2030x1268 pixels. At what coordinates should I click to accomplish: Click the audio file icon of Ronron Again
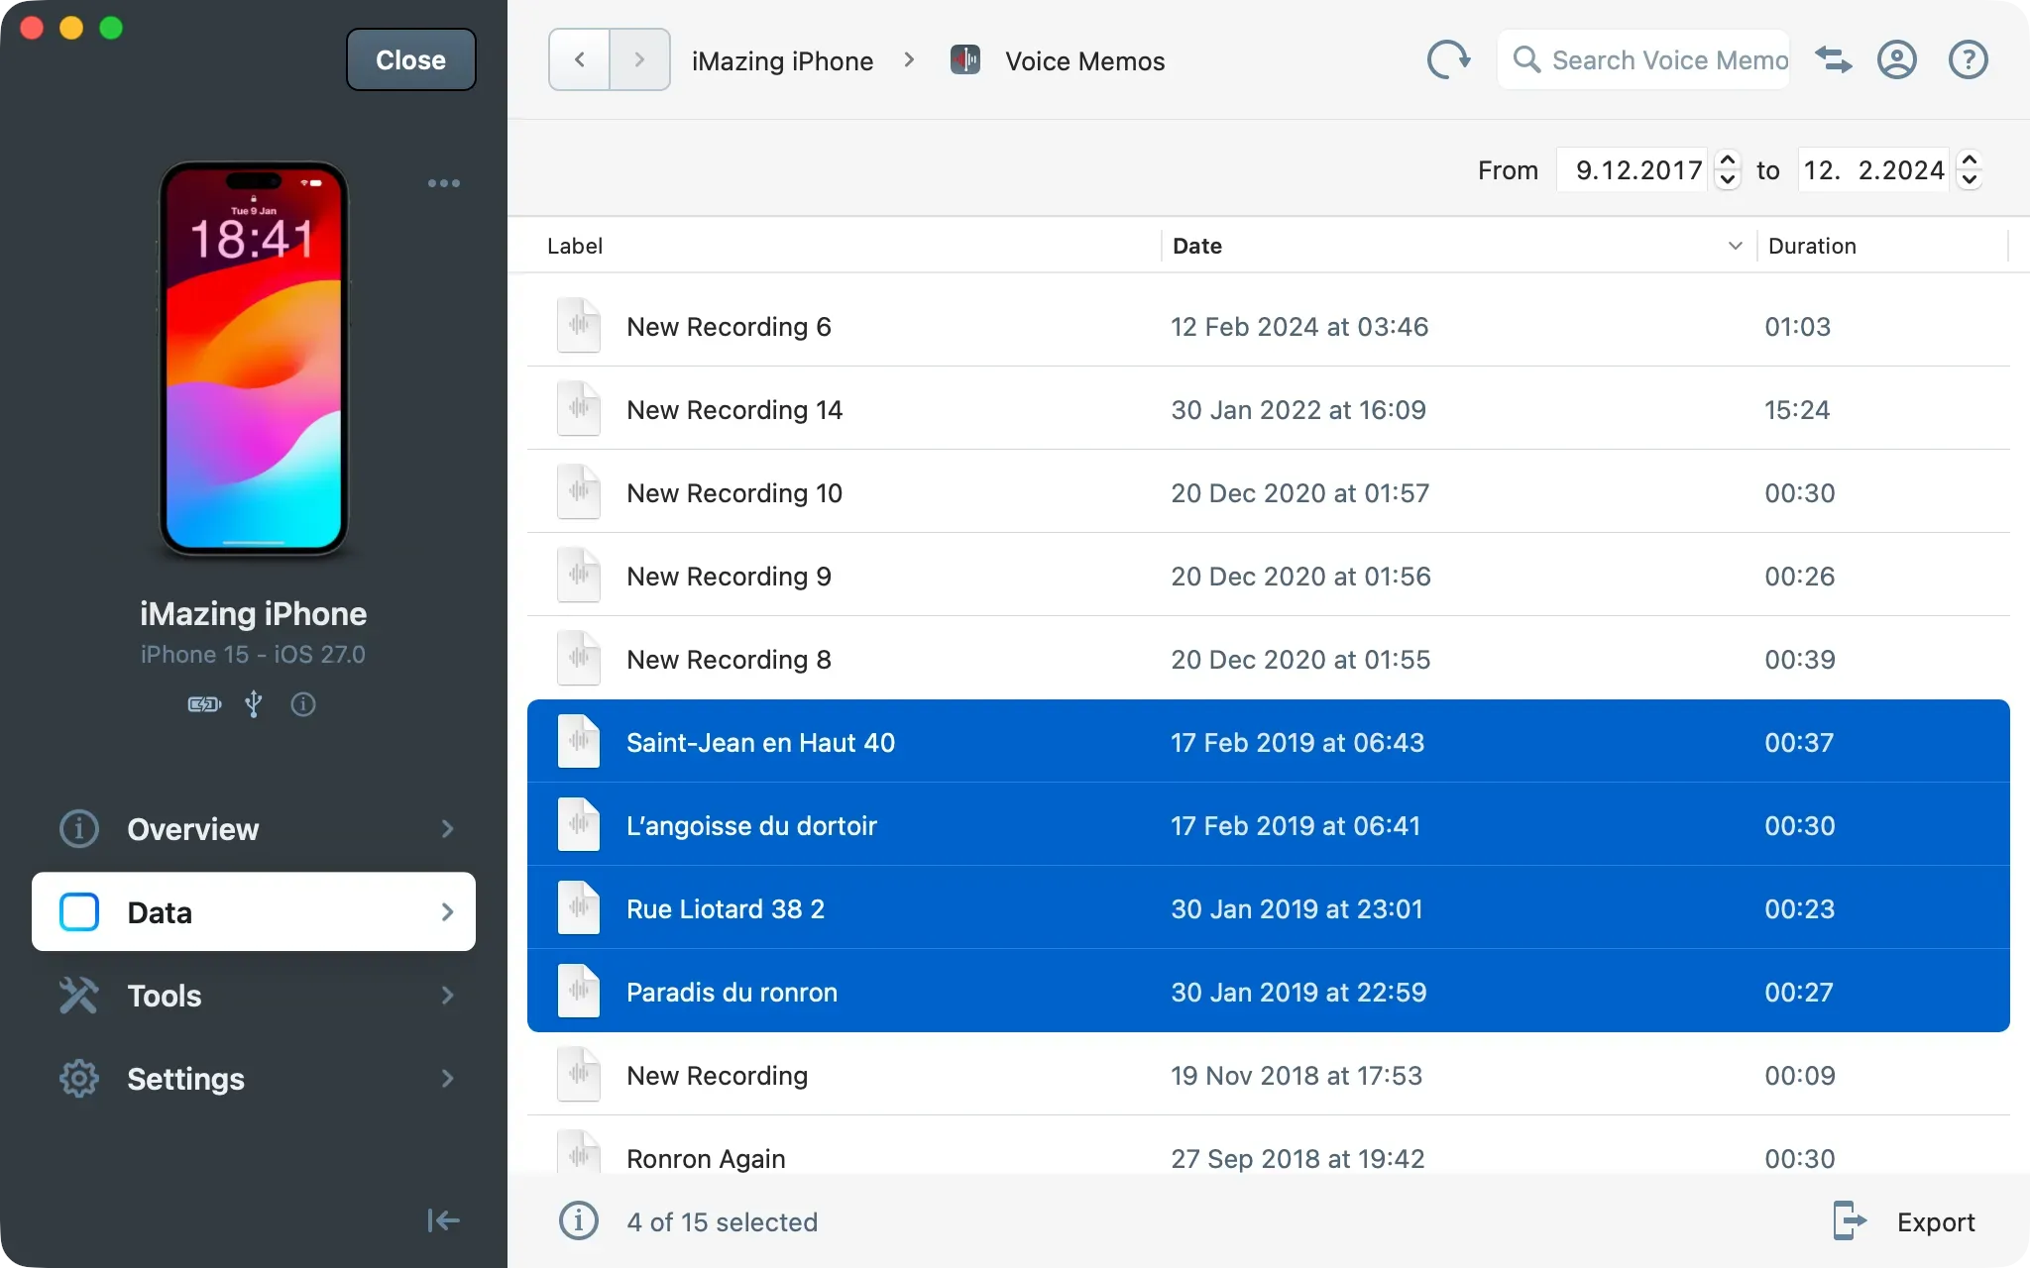coord(579,1153)
